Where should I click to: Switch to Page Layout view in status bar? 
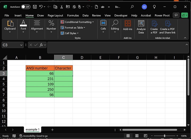click(x=136, y=136)
